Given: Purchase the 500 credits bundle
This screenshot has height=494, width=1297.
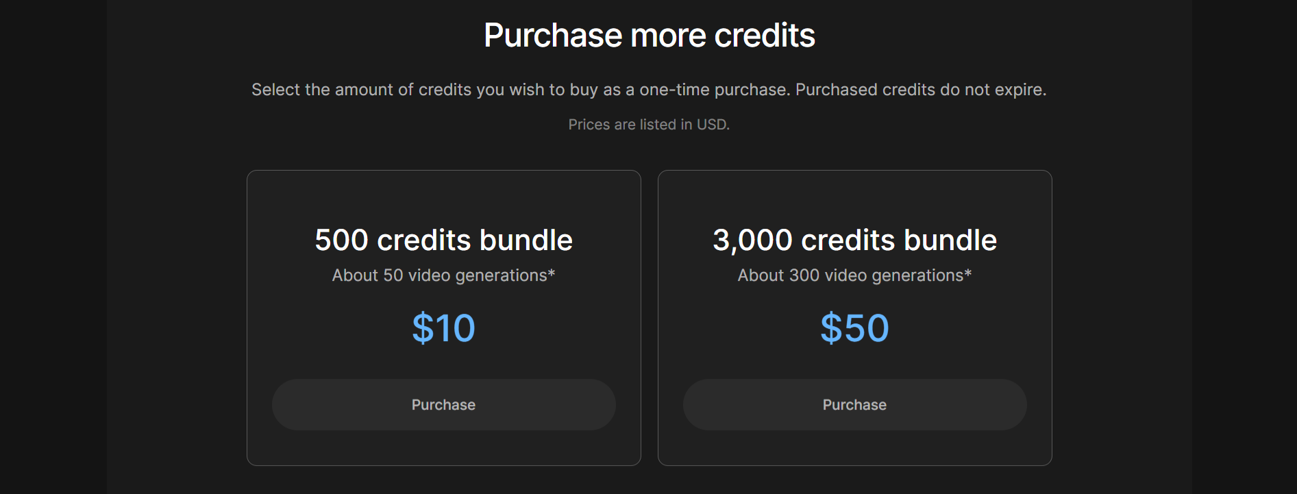Looking at the screenshot, I should point(443,405).
